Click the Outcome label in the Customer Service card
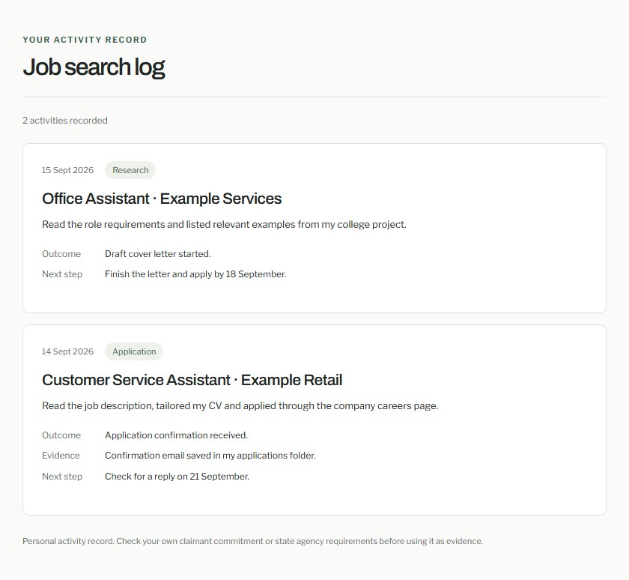 pyautogui.click(x=61, y=435)
